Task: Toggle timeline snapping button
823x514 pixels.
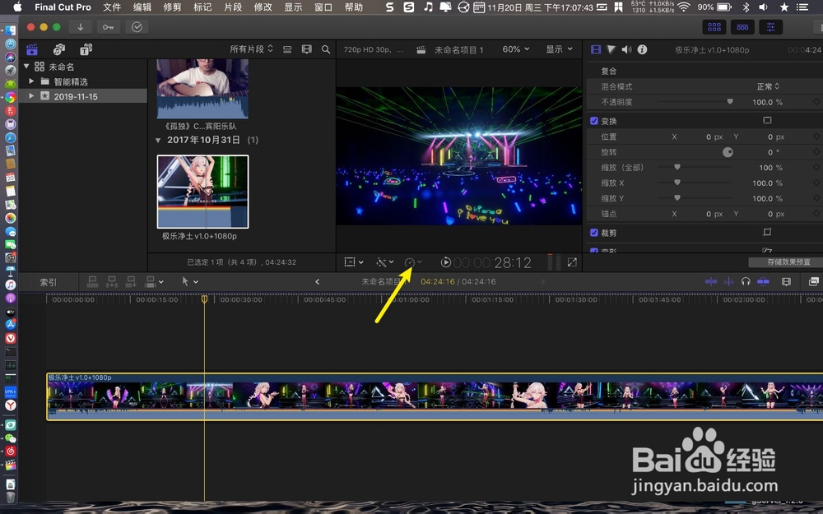Action: click(763, 281)
